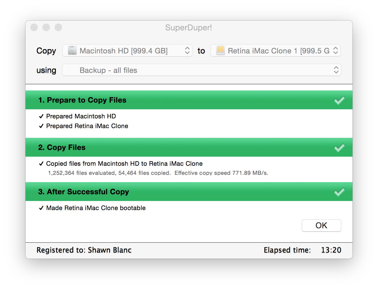Click the 'Copy' label
This screenshot has height=289, width=378.
click(x=46, y=51)
